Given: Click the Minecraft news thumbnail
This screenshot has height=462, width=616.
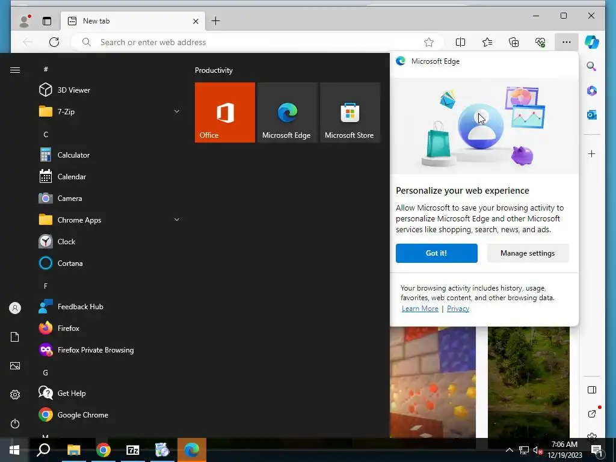Looking at the screenshot, I should click(433, 382).
